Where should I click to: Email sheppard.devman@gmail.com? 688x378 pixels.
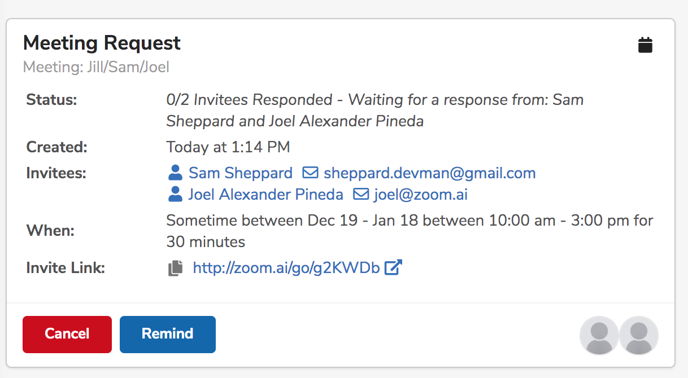(x=429, y=173)
